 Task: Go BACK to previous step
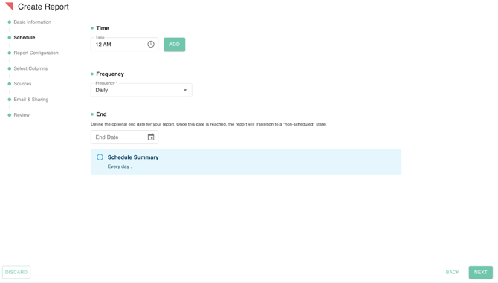452,272
